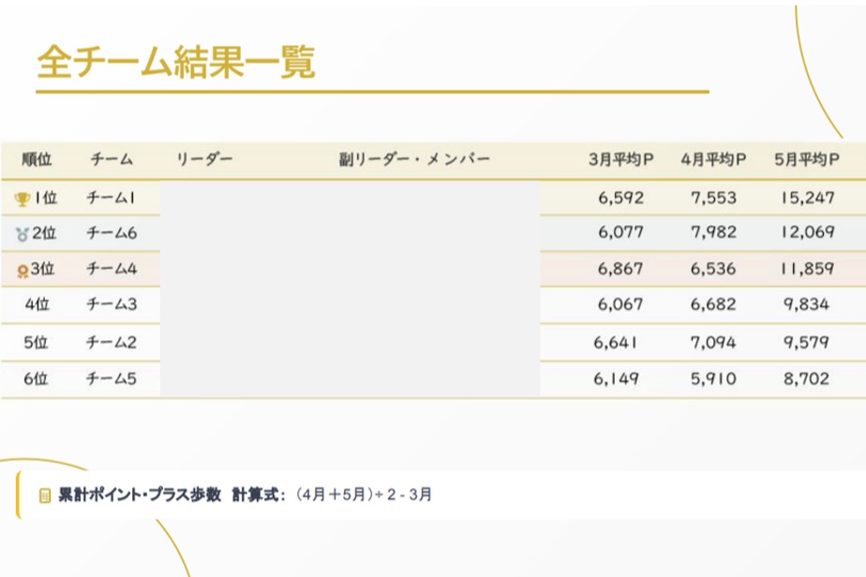Image resolution: width=866 pixels, height=577 pixels.
Task: Click the calculator icon beside 累計ポイント
Action: click(x=45, y=496)
